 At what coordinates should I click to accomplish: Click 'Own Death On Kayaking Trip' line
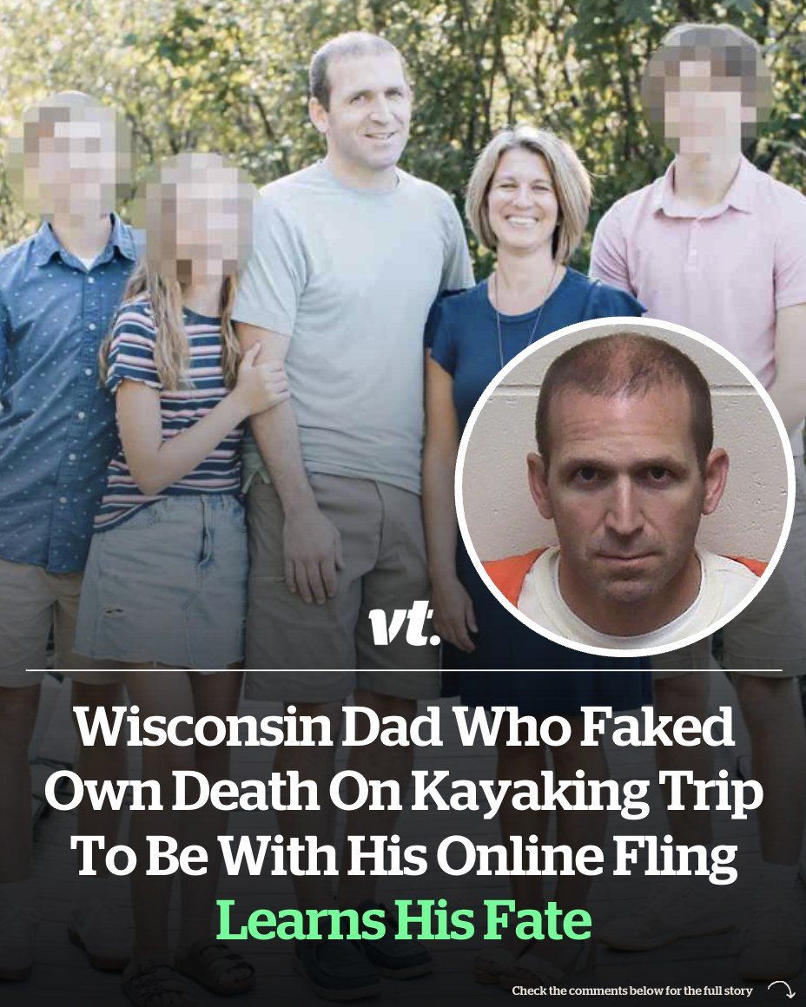click(x=404, y=791)
